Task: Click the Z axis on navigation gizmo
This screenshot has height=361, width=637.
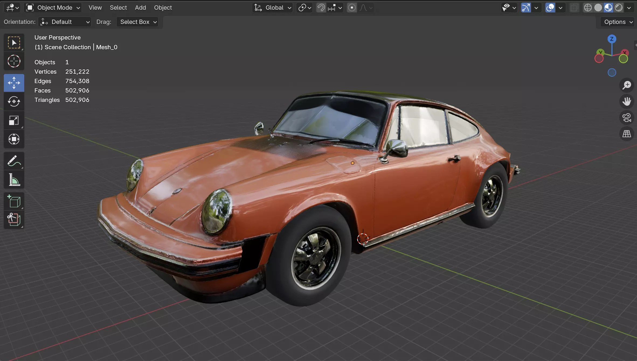Action: [612, 39]
